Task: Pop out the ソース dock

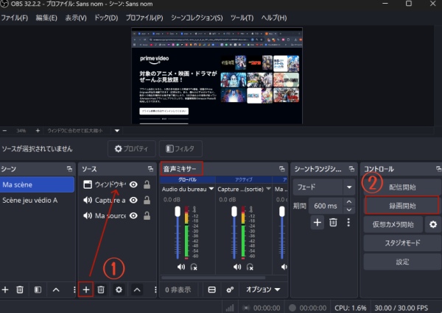Action: 150,169
